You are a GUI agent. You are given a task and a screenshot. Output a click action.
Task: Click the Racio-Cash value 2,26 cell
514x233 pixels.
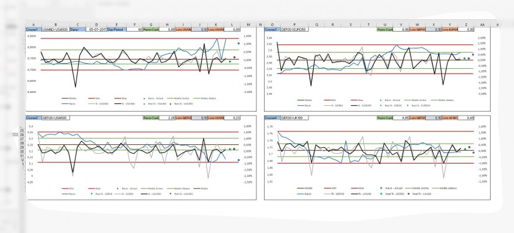167,118
